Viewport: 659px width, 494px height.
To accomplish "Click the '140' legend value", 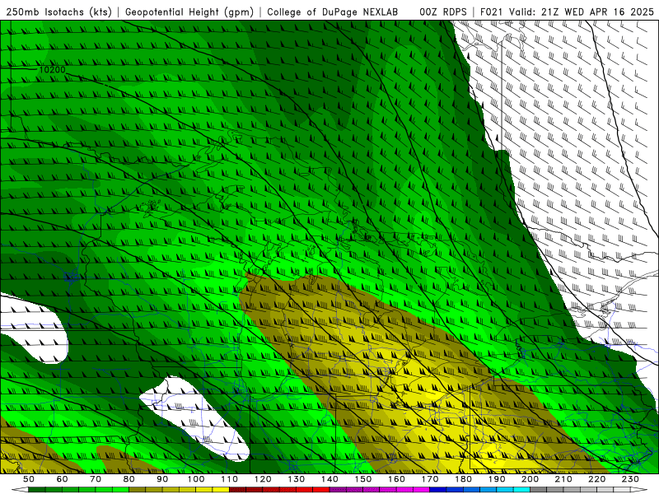I will point(329,479).
